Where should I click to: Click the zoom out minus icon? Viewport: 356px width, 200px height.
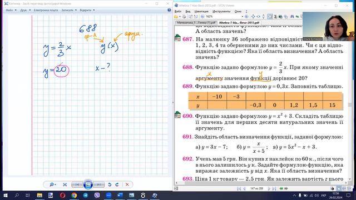click(202, 17)
